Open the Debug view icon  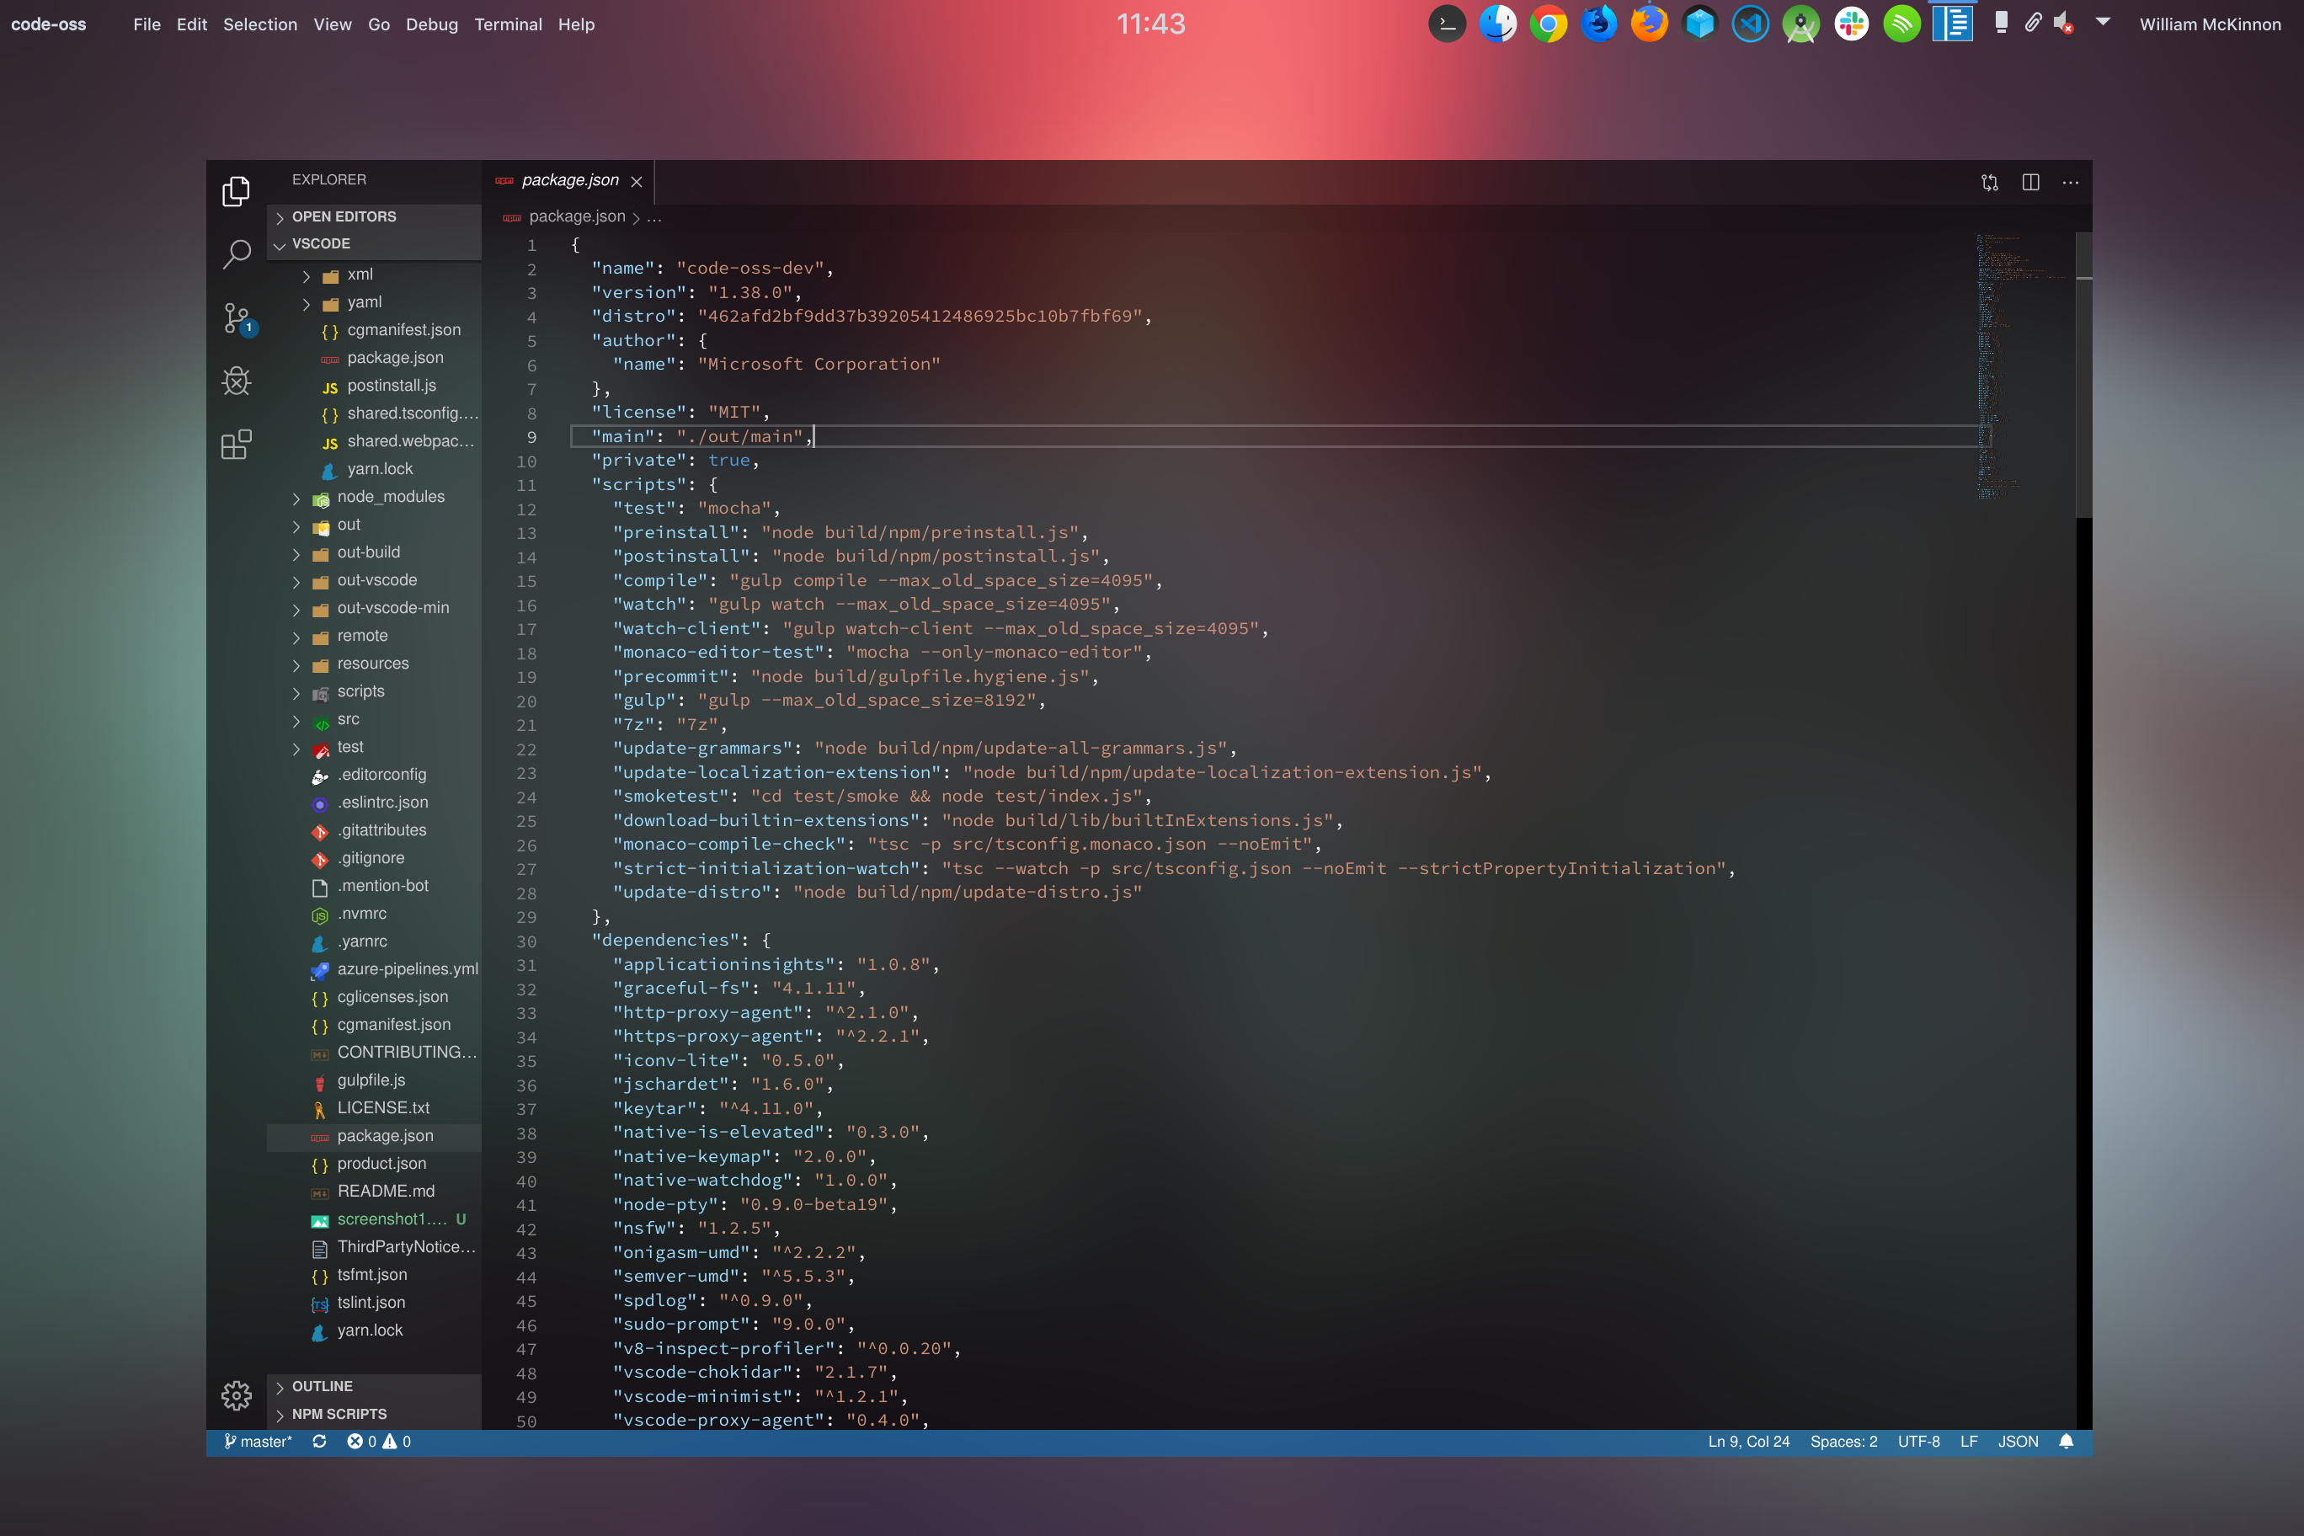[236, 381]
